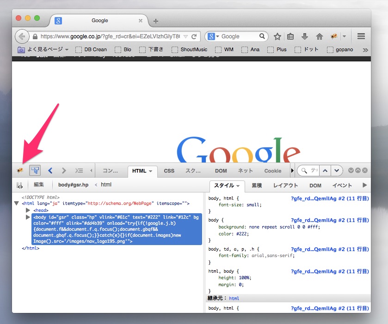Jump to next Firebug search result
Image resolution: width=388 pixels, height=324 pixels.
pyautogui.click(x=337, y=170)
